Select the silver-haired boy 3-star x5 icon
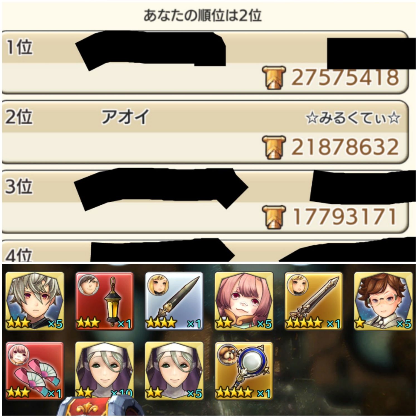Image resolution: width=418 pixels, height=418 pixels. click(x=35, y=301)
